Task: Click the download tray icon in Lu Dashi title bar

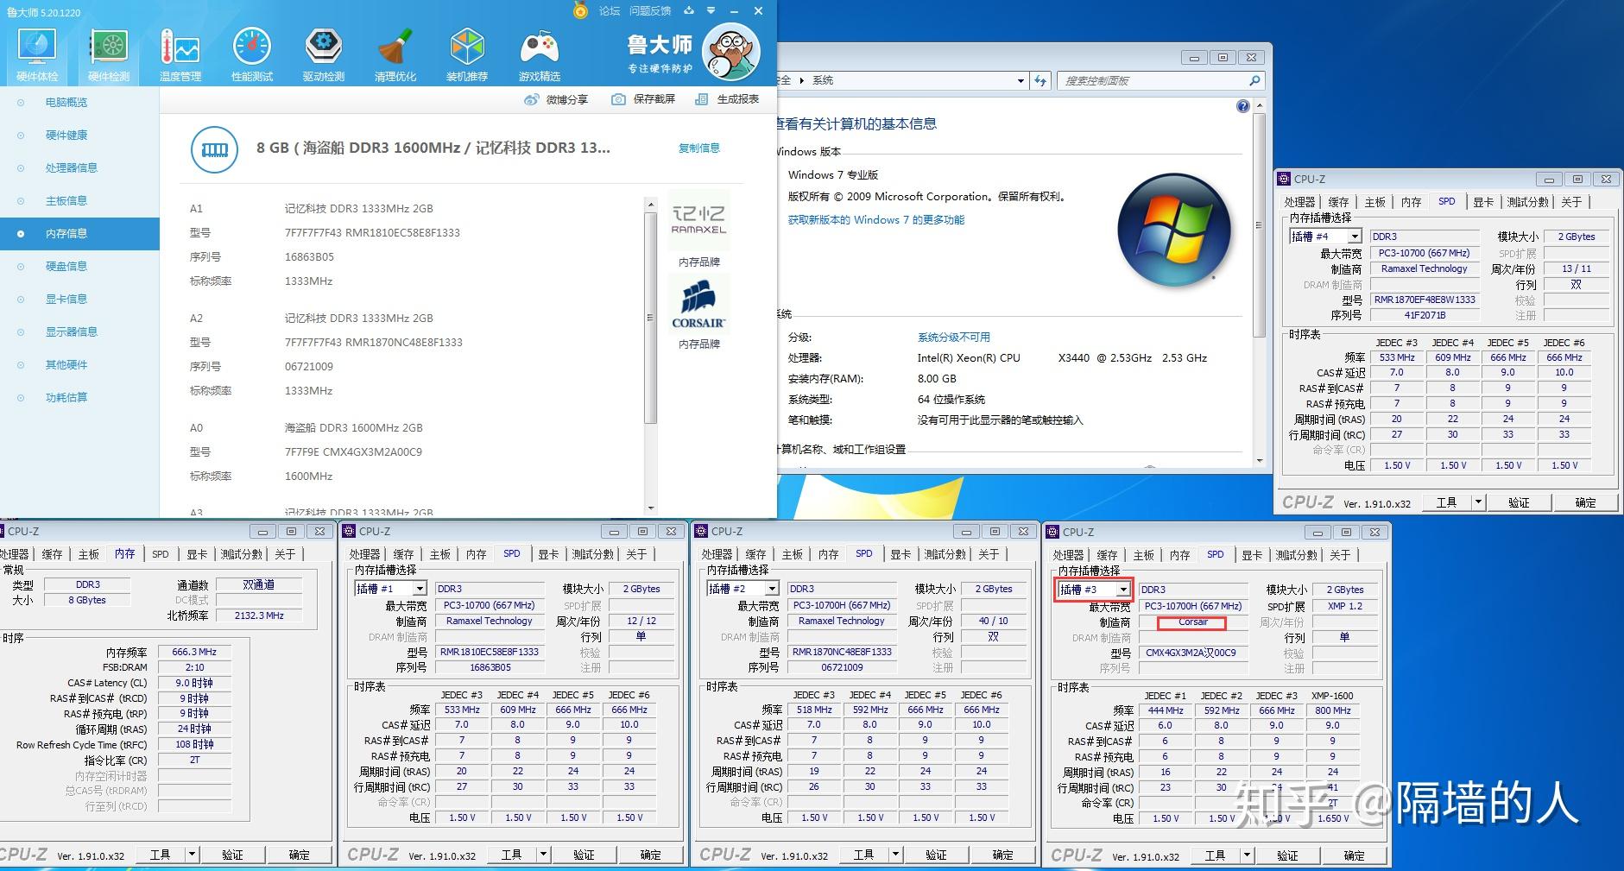Action: coord(688,10)
